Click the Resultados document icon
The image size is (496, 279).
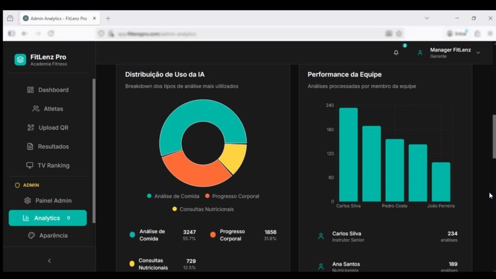point(30,147)
